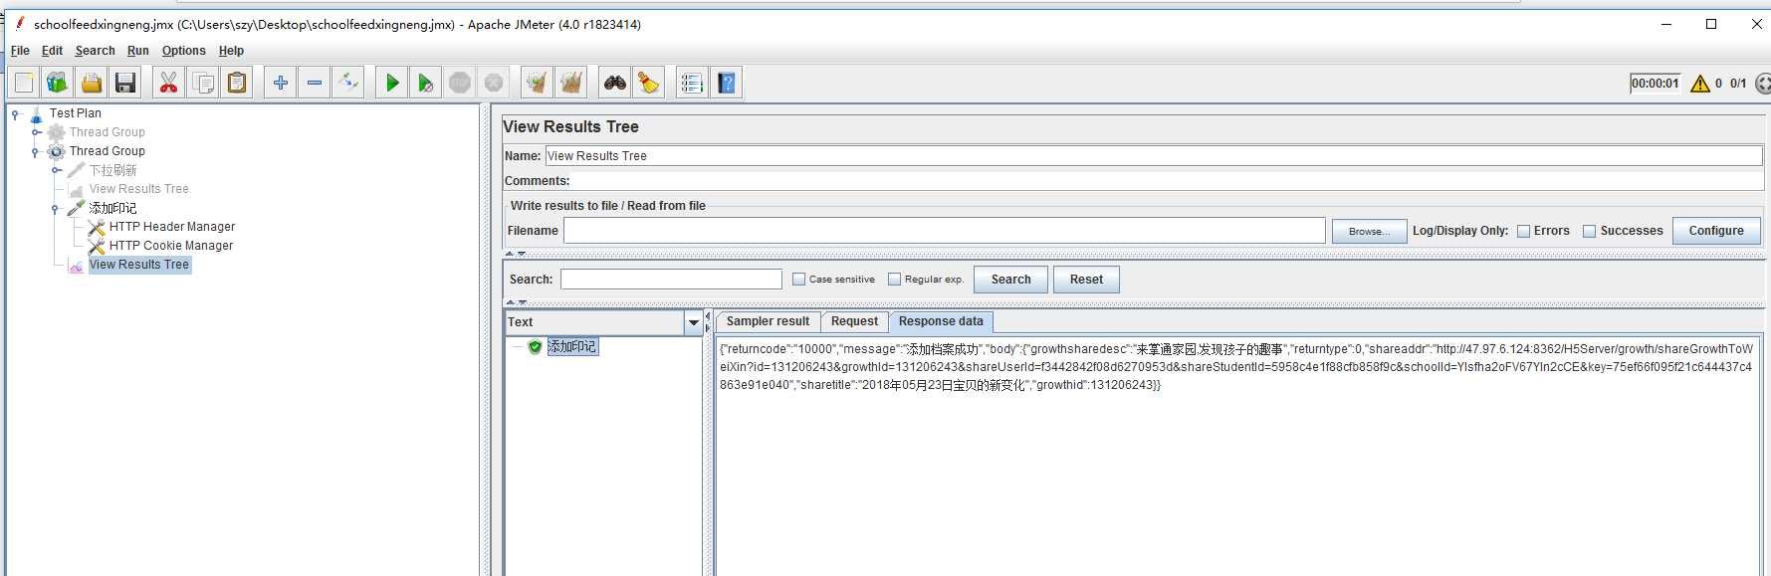Click the Expand all plus icon

[x=281, y=83]
